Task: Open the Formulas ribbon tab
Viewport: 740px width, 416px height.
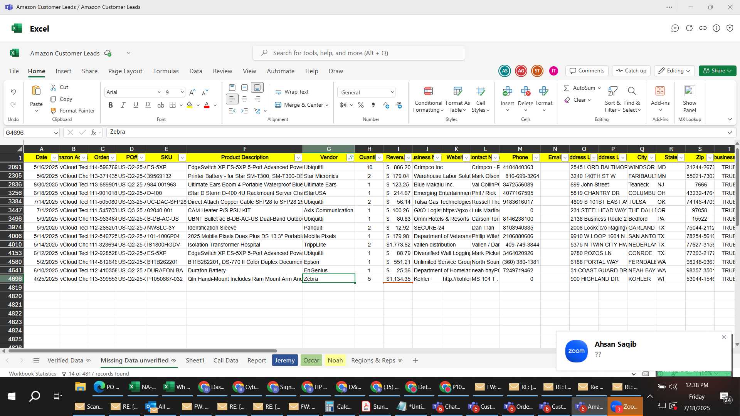Action: (166, 71)
